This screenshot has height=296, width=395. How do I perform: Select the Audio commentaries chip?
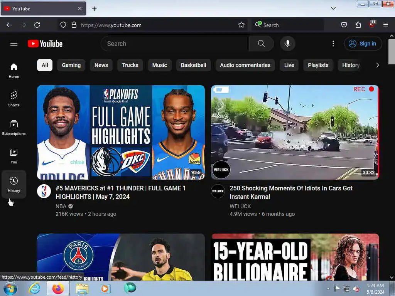[x=245, y=65]
